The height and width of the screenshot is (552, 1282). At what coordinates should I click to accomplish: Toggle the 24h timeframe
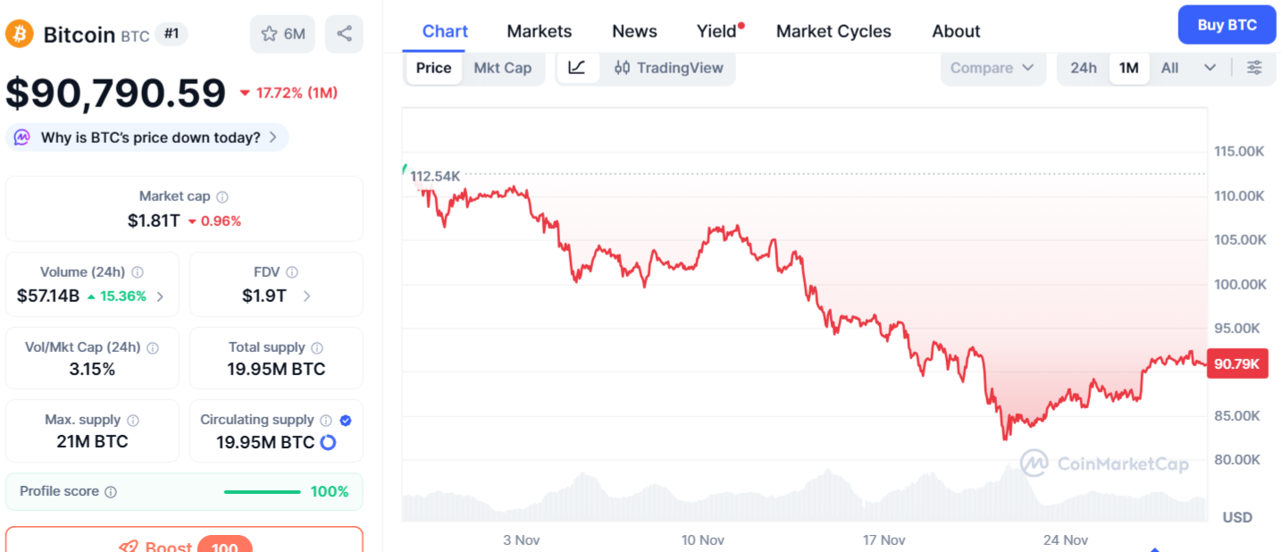pos(1082,67)
